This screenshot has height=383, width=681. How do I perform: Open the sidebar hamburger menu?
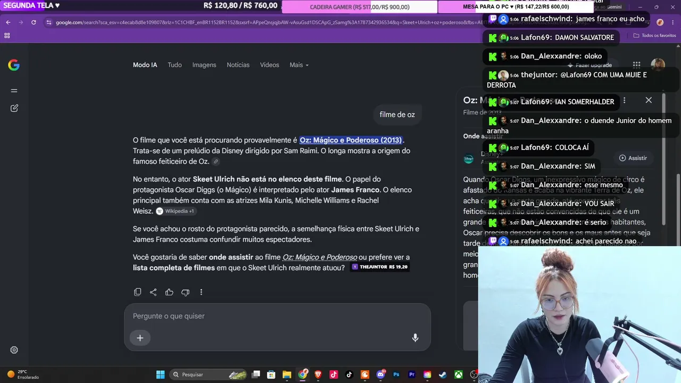14,90
